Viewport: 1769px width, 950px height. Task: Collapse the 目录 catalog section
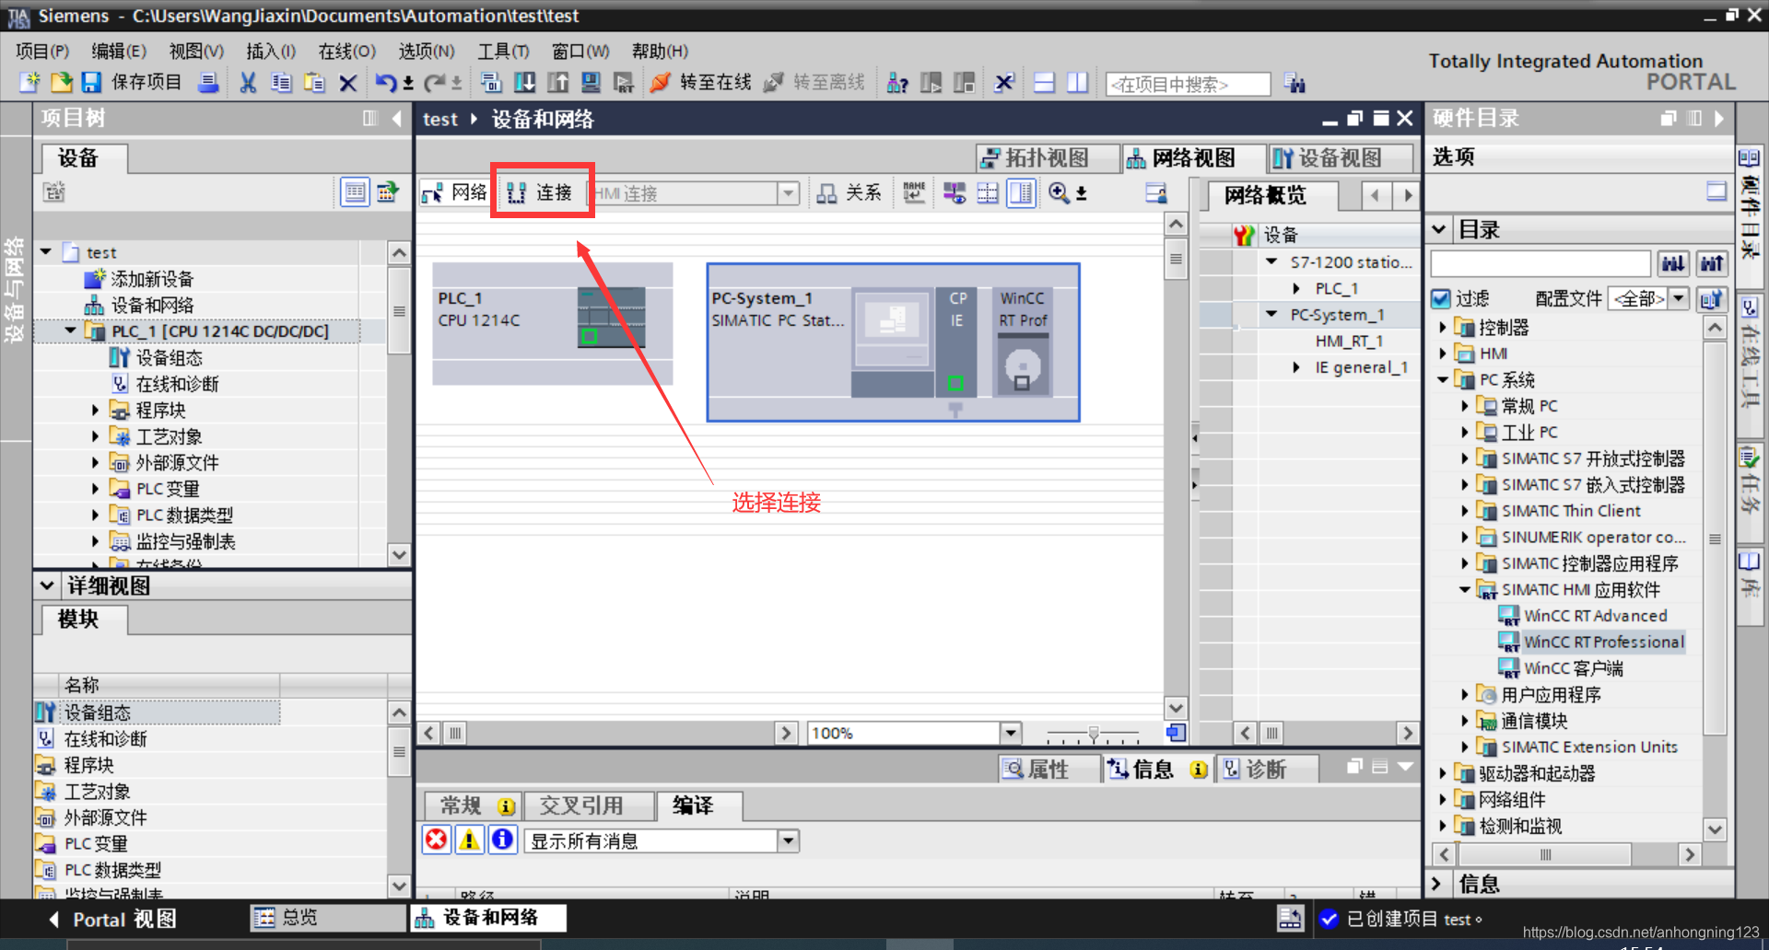click(1439, 229)
